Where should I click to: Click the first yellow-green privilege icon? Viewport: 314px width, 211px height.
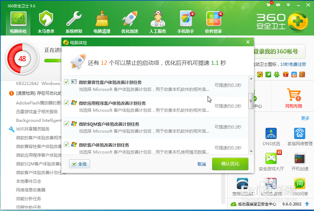[260, 75]
